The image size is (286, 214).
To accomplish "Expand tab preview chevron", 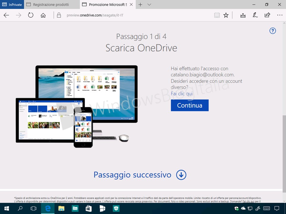I will (x=149, y=4).
